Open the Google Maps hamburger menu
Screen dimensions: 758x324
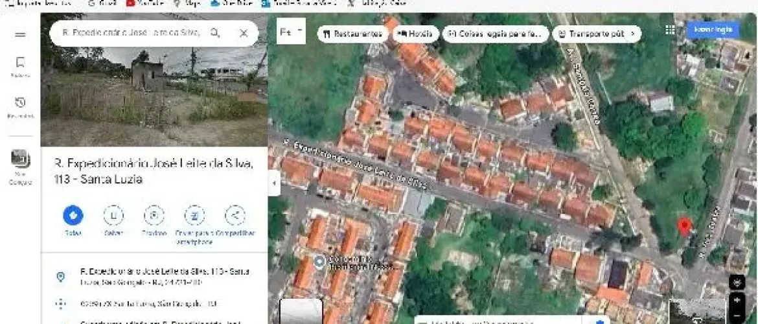point(20,35)
